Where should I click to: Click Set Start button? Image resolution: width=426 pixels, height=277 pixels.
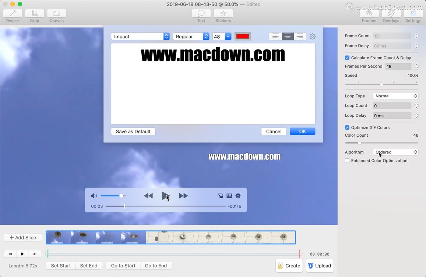pos(61,266)
